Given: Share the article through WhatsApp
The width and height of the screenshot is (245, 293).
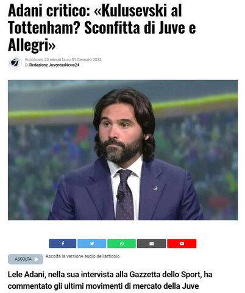Looking at the screenshot, I should pyautogui.click(x=121, y=244).
